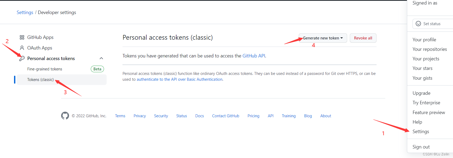Viewport: 453px width, 158px height.
Task: Open Feature preview from user menu
Action: tap(429, 112)
